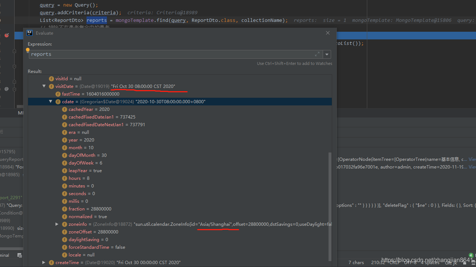Click the @ gutter marker icon
The image size is (476, 267).
click(7, 89)
